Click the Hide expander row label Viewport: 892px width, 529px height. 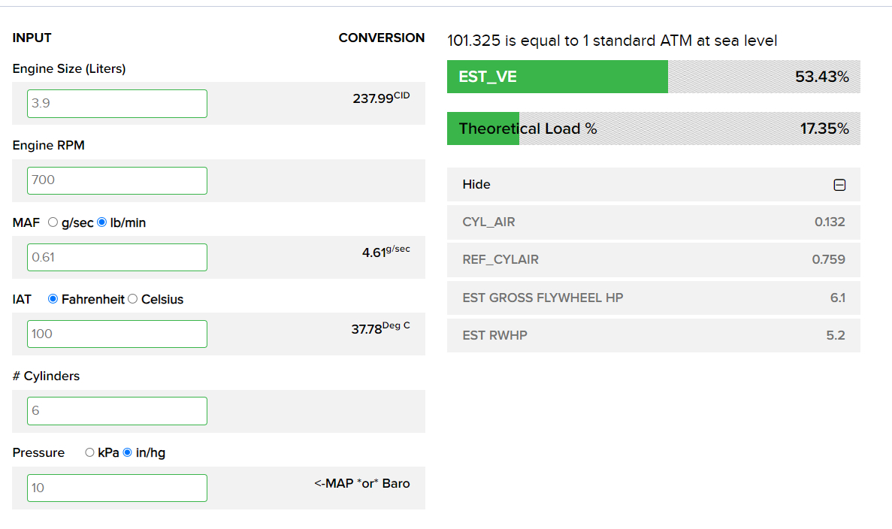(476, 185)
